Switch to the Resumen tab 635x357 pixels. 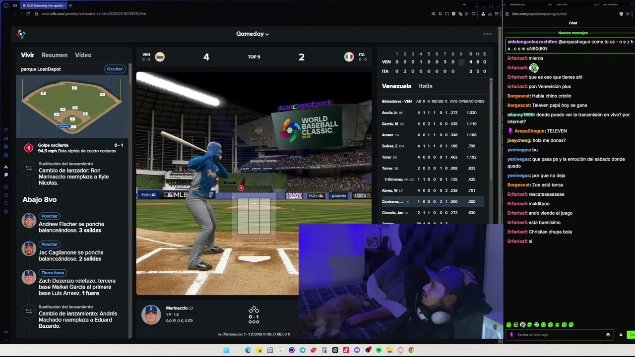pyautogui.click(x=55, y=55)
